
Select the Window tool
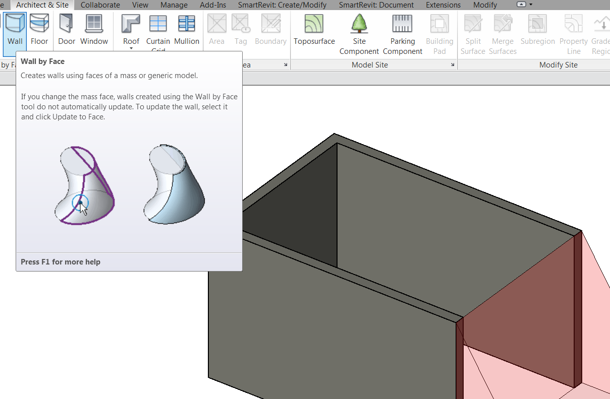[94, 28]
